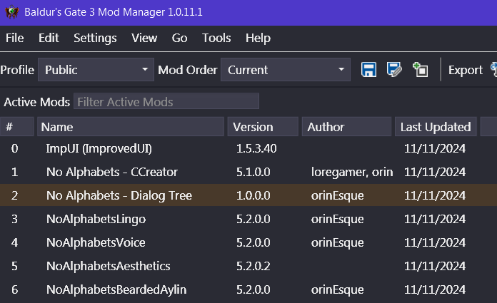Select the No Alphabets - CCreator mod
497x303 pixels.
click(x=111, y=173)
